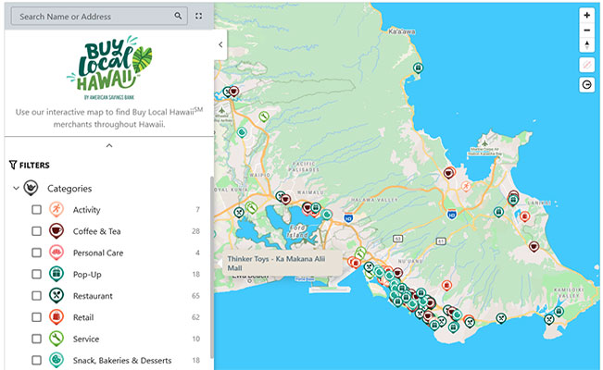This screenshot has height=370, width=603.
Task: Enable the Personal Care filter checkbox
Action: [x=36, y=253]
